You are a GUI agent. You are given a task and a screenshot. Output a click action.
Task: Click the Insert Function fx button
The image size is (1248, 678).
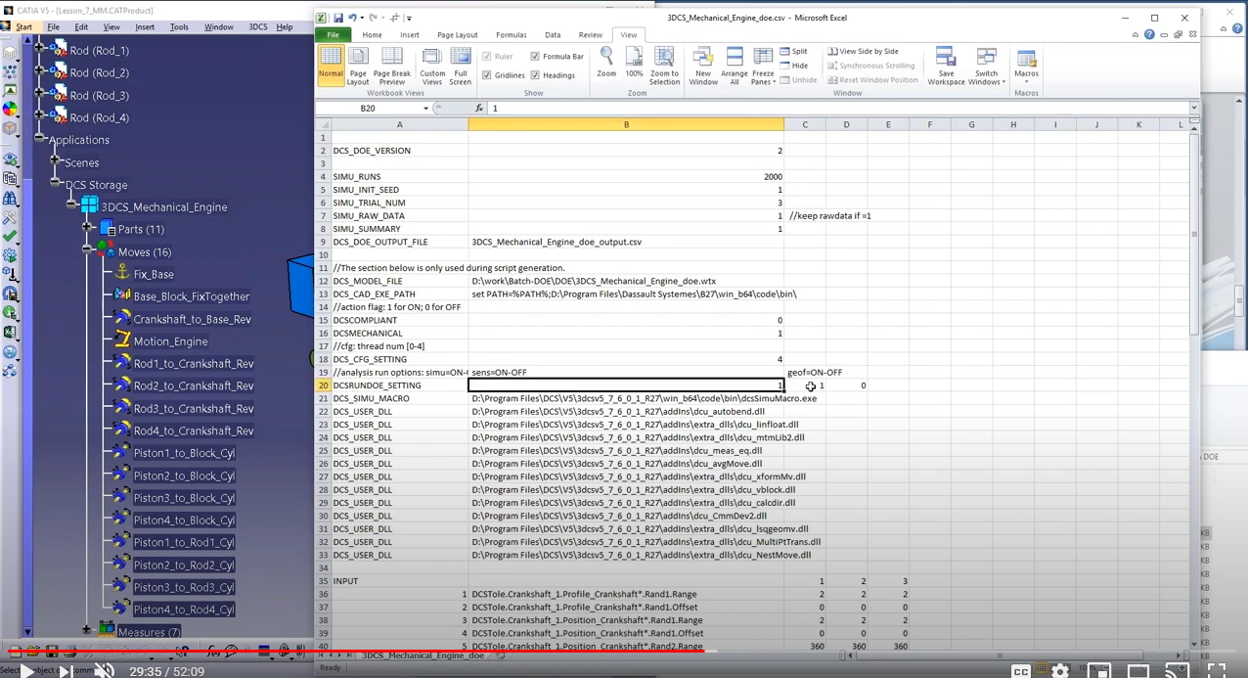pos(479,108)
